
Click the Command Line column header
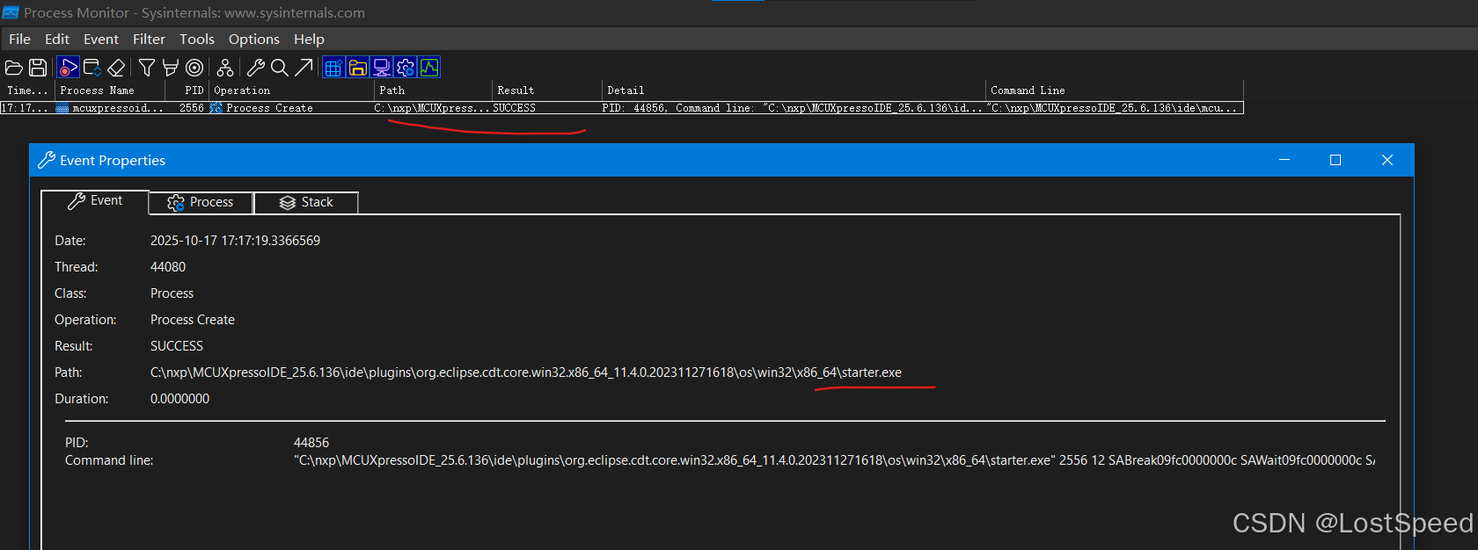click(x=1114, y=90)
